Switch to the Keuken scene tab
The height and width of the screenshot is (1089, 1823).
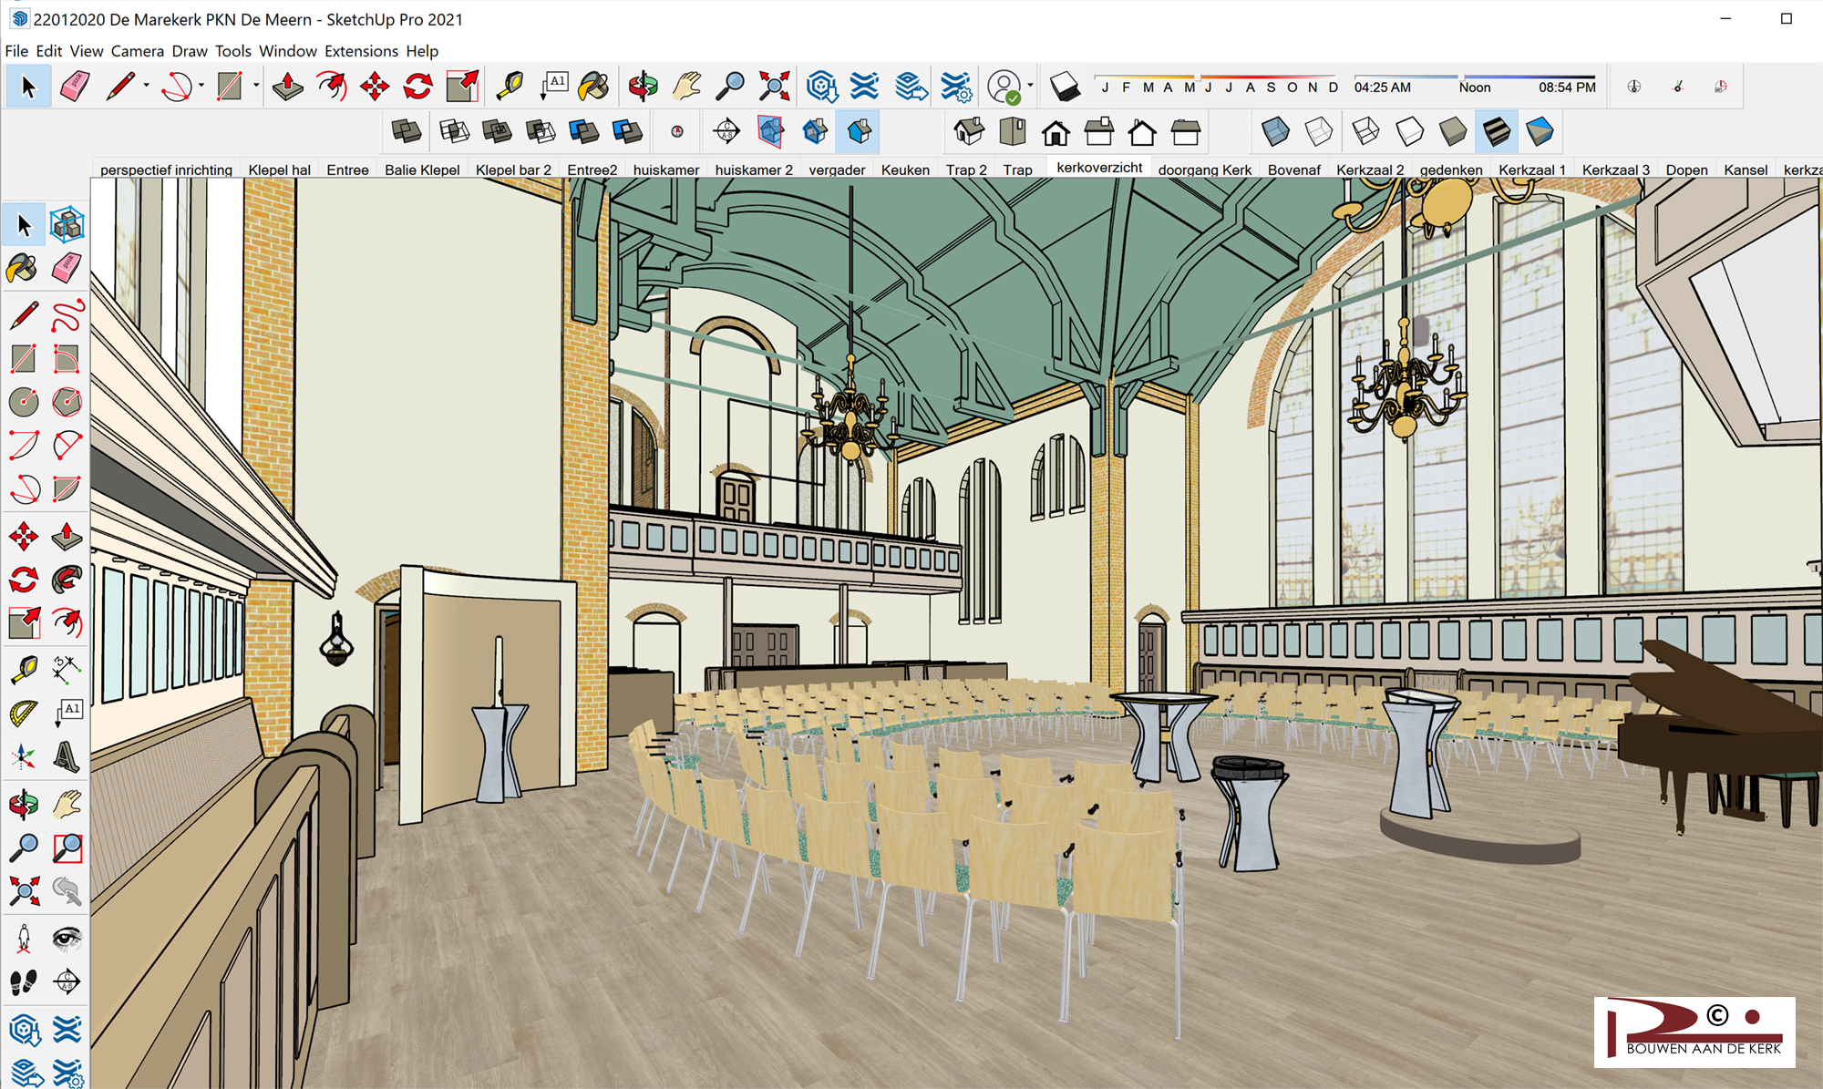[x=905, y=170]
